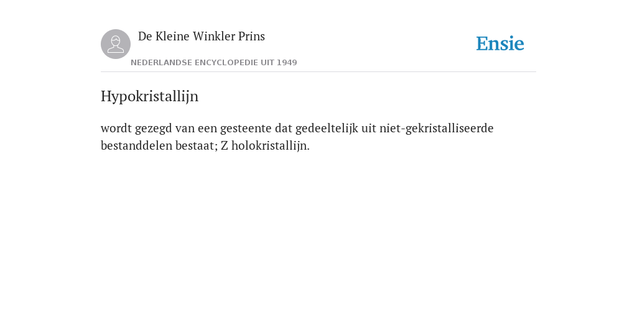
Task: Click the year 1949 in the subtitle
Action: point(287,63)
